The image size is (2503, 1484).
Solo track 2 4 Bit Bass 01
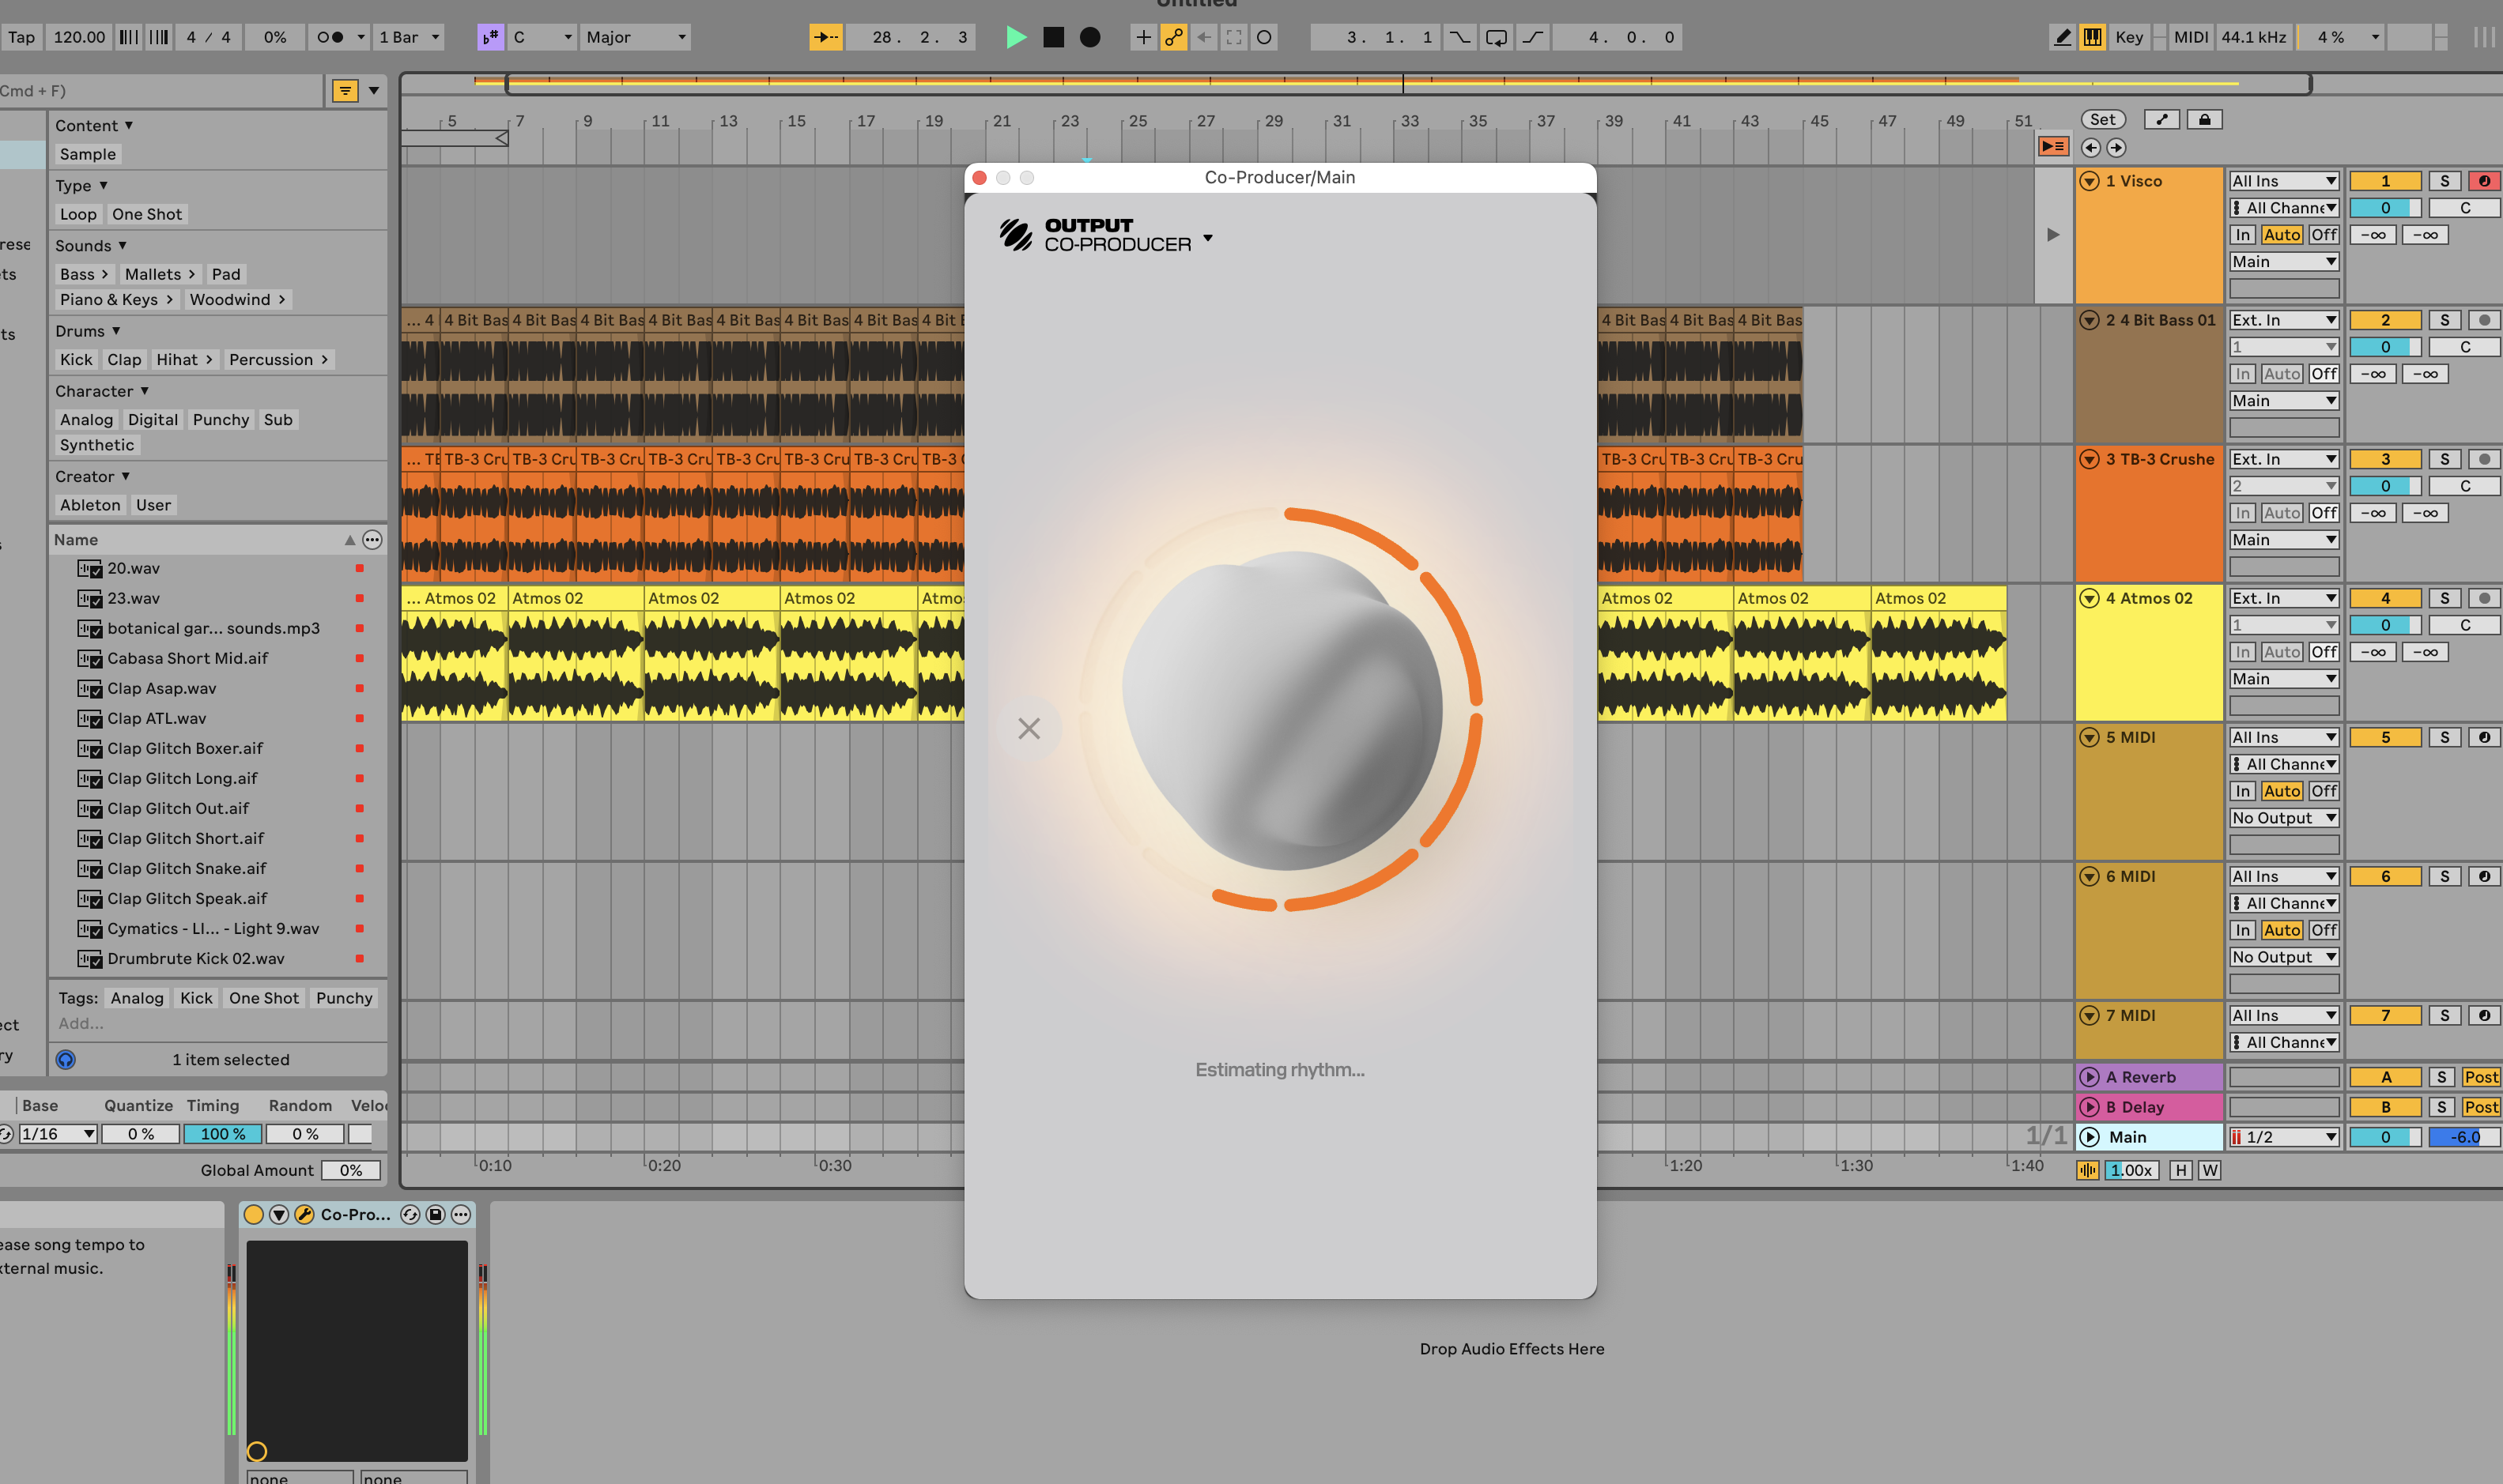[2445, 320]
